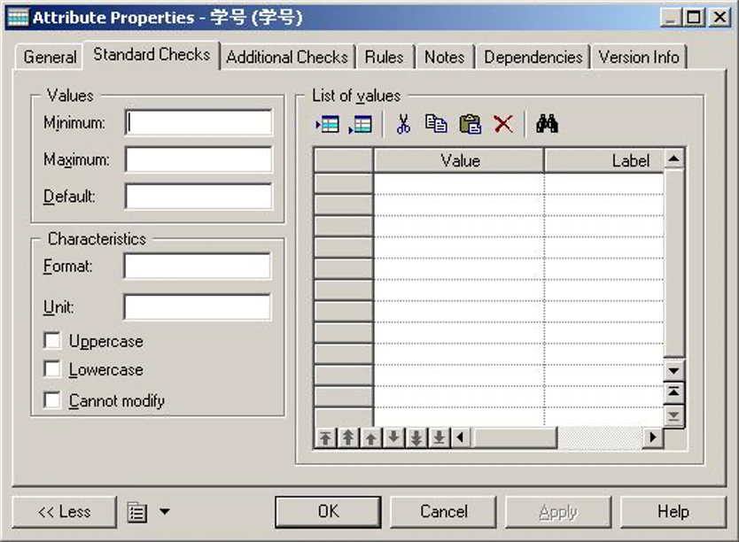739x542 pixels.
Task: Move row up one page
Action: [x=348, y=437]
